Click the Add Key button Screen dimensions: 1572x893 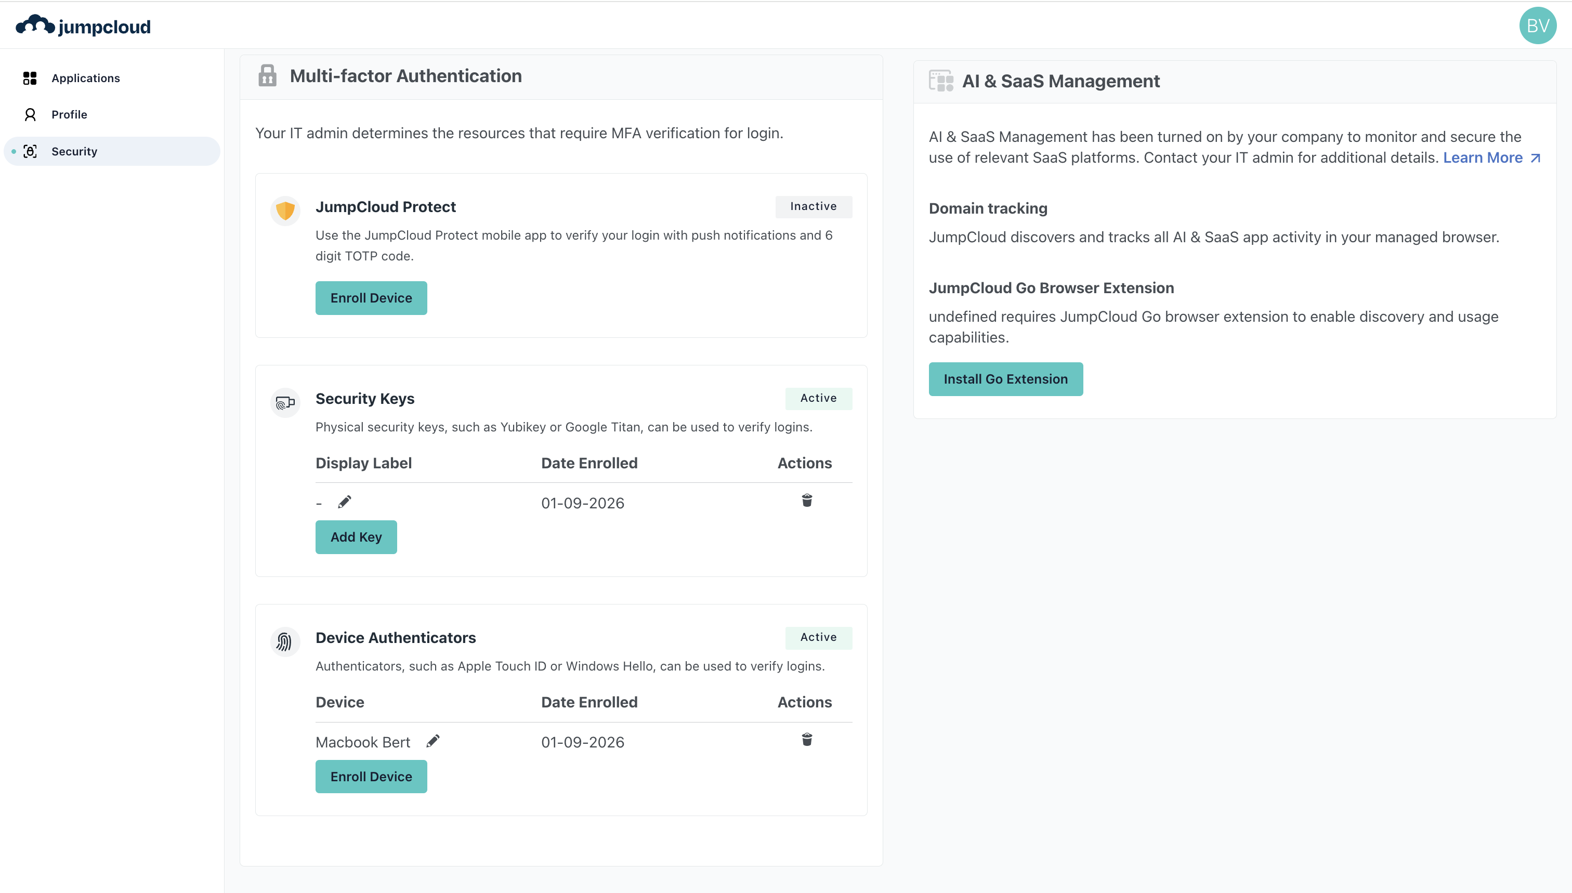click(356, 537)
